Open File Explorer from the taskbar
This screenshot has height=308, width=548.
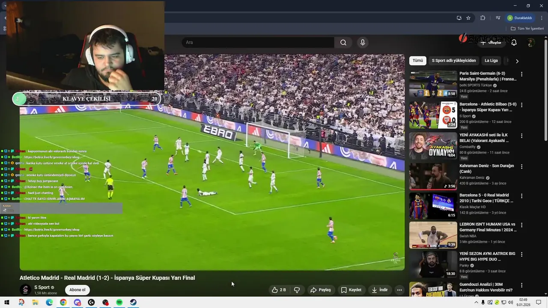point(35,302)
